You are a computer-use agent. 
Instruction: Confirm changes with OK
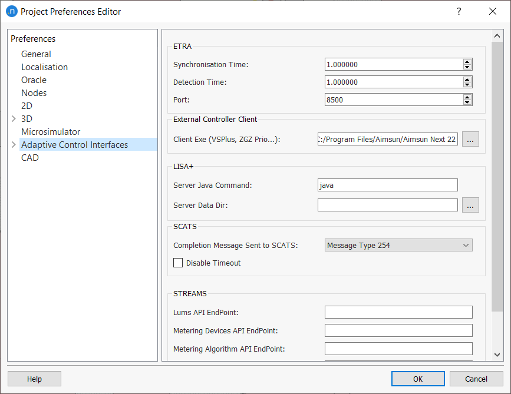(x=418, y=379)
